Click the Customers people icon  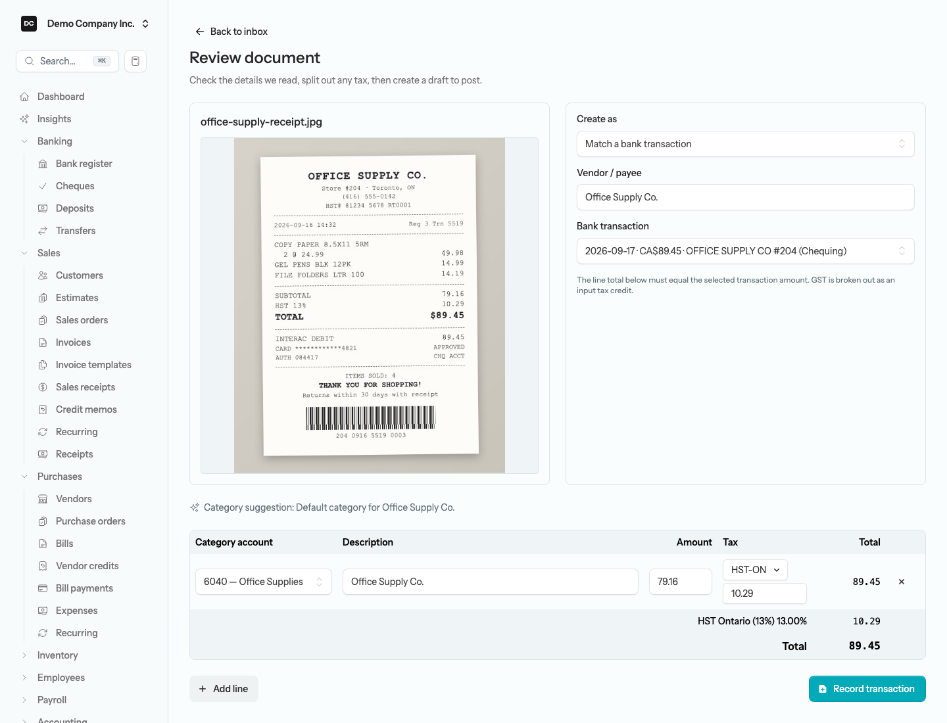coord(43,275)
